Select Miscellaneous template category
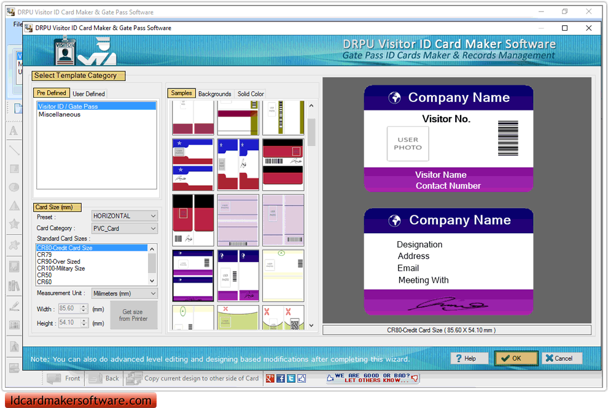This screenshot has width=608, height=408. tap(96, 114)
